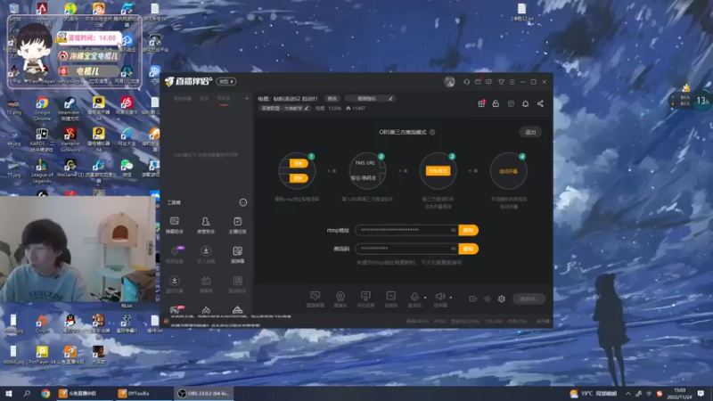Open the skin shirt icon in the title bar

501,82
